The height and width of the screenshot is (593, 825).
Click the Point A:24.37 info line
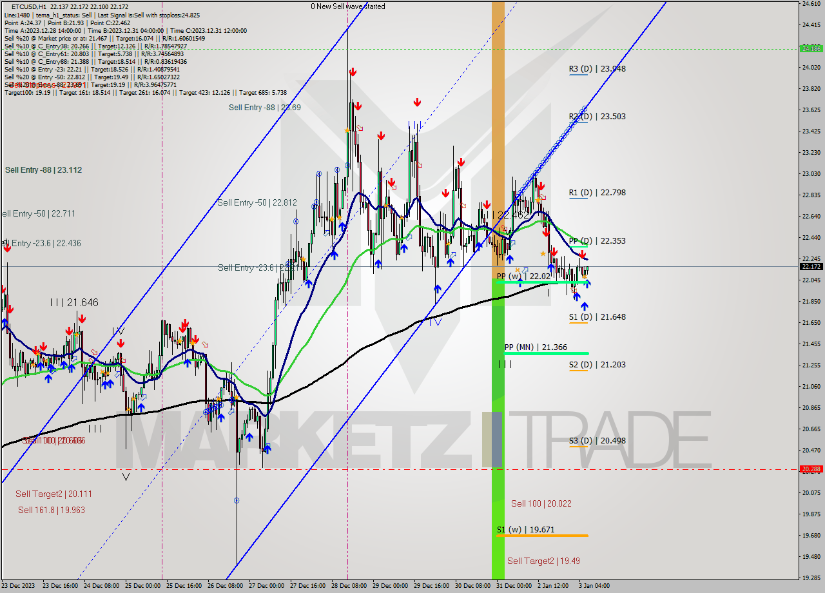(67, 23)
